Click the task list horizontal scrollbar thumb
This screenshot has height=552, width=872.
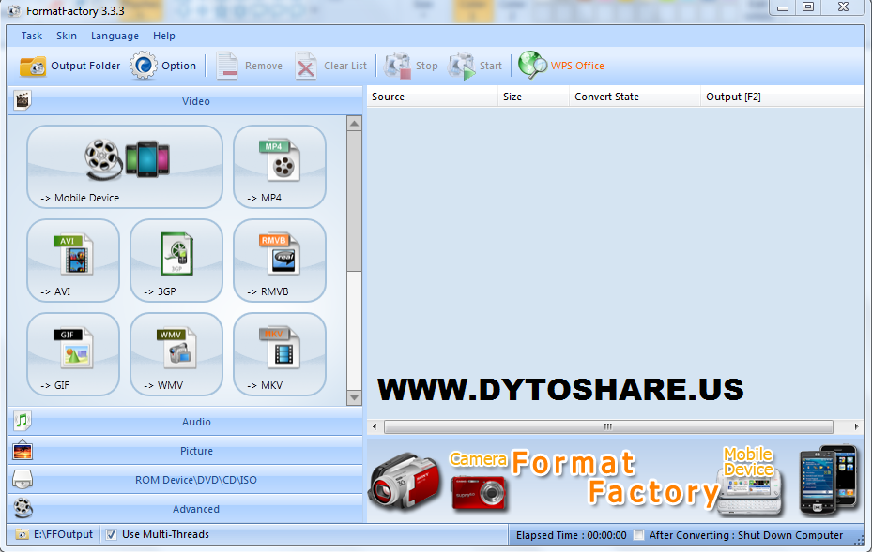coord(608,426)
